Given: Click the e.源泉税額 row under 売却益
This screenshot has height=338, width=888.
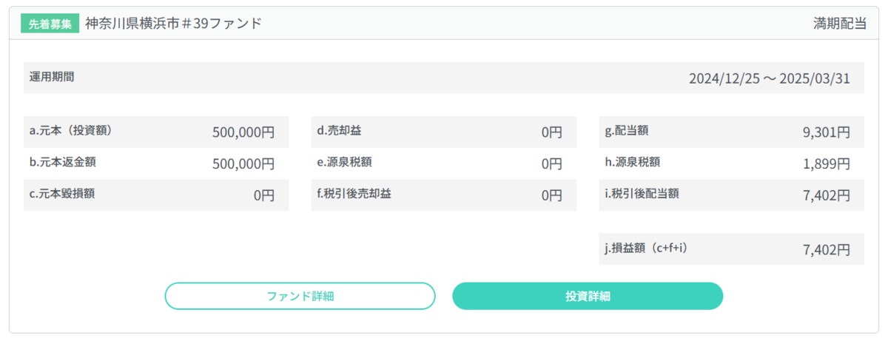Looking at the screenshot, I should pos(443,163).
